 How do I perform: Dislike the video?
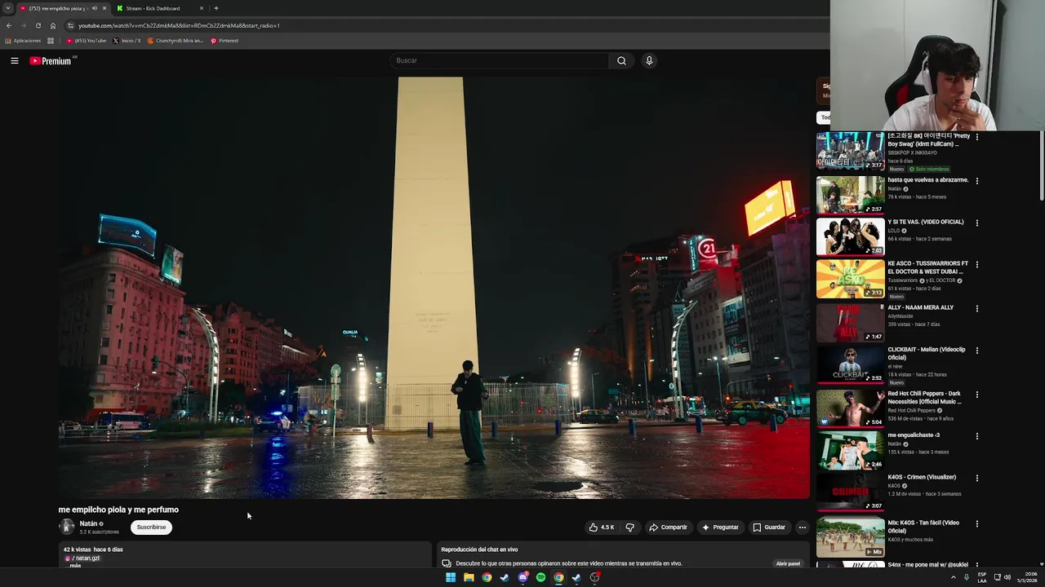[x=629, y=527]
